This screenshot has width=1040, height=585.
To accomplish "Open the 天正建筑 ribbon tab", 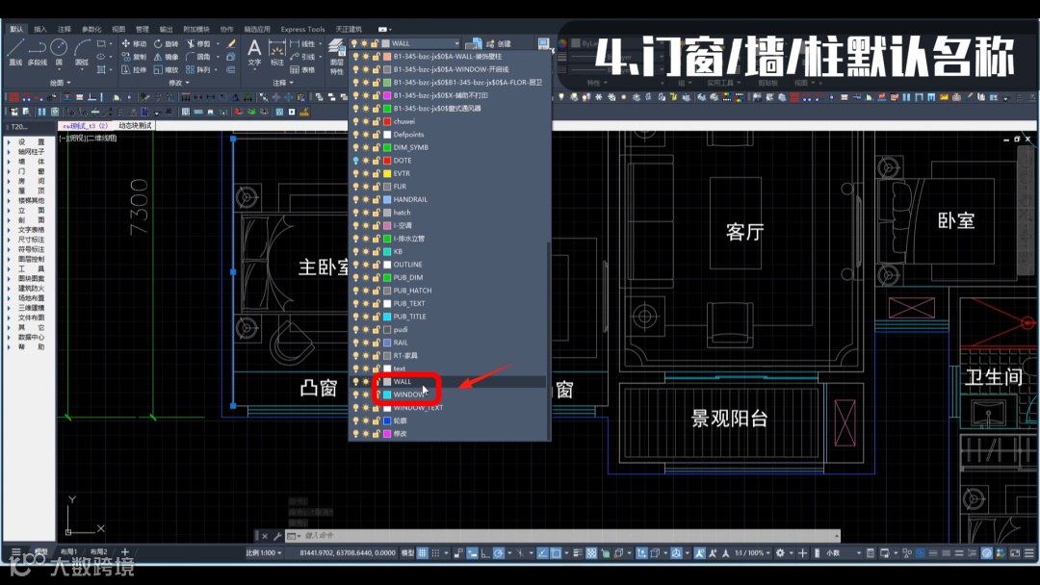I will click(x=349, y=29).
